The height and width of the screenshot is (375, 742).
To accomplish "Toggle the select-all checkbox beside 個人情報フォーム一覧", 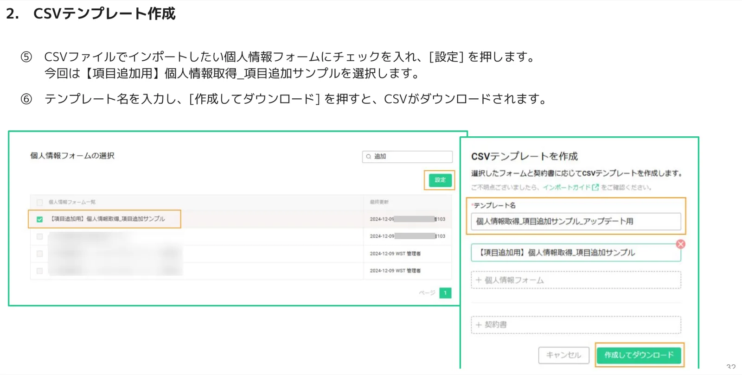I will click(x=40, y=202).
